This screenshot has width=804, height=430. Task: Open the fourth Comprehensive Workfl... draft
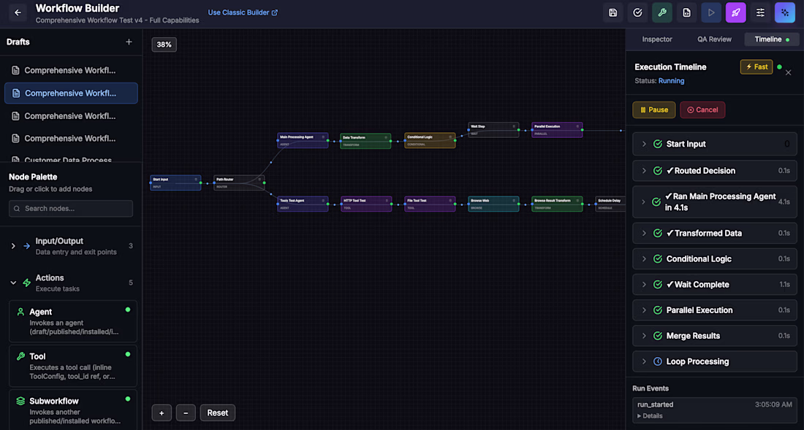coord(71,139)
